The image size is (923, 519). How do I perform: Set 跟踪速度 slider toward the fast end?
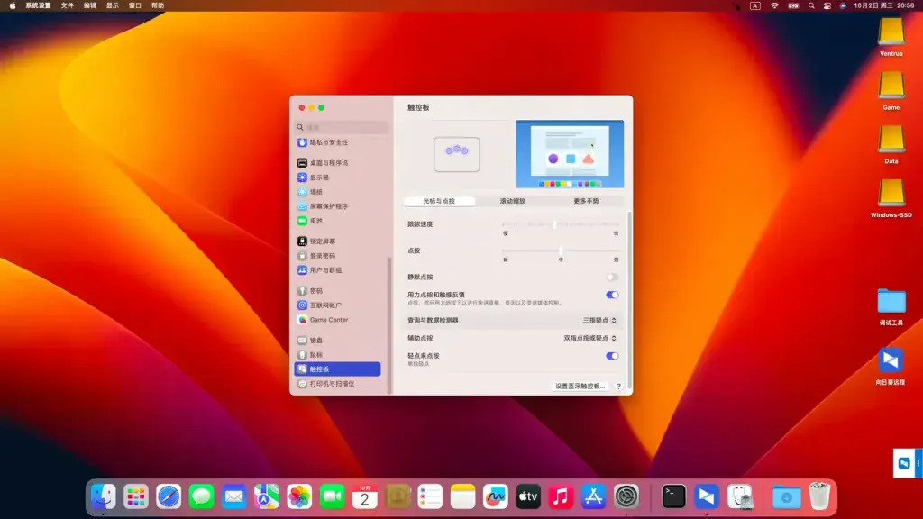pos(616,224)
